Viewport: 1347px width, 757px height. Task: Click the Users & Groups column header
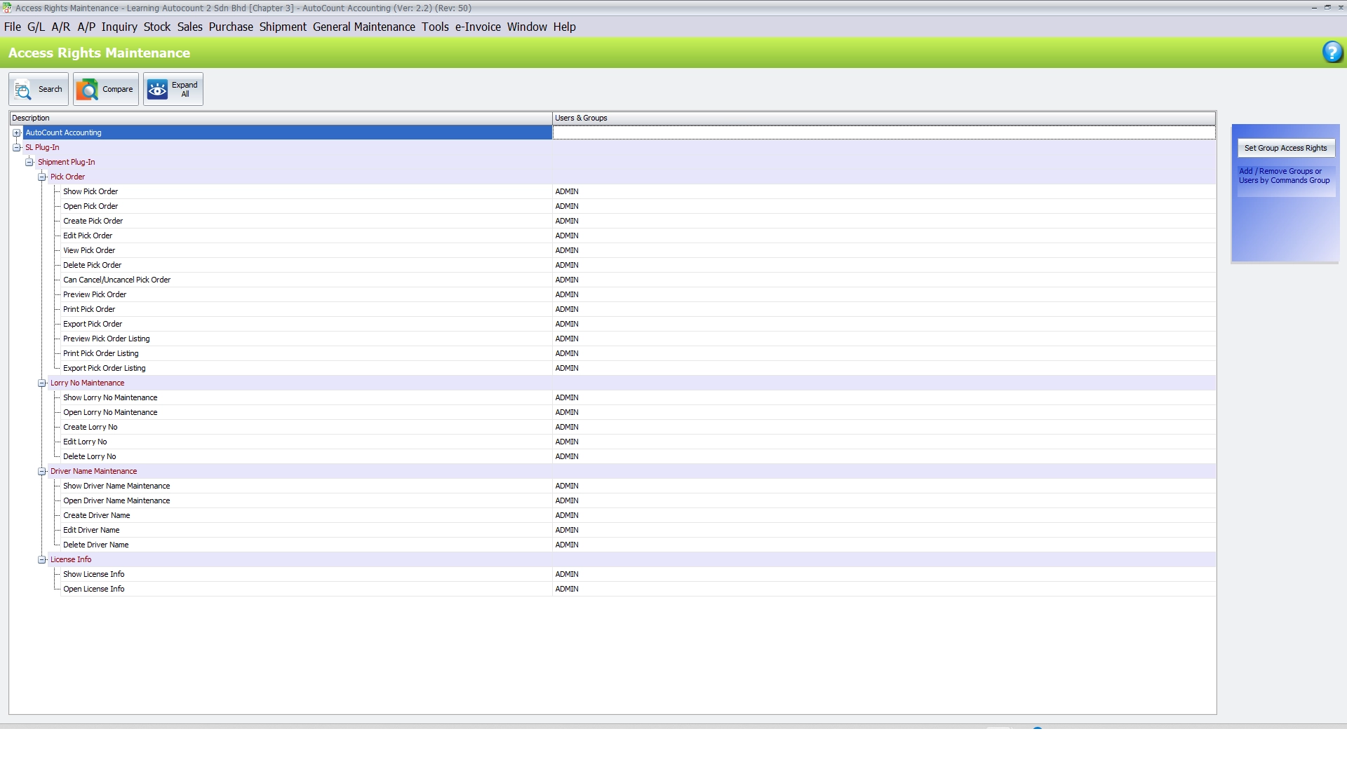click(884, 118)
